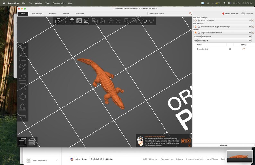Select Crocodile_t.stl in object list

coord(202,49)
